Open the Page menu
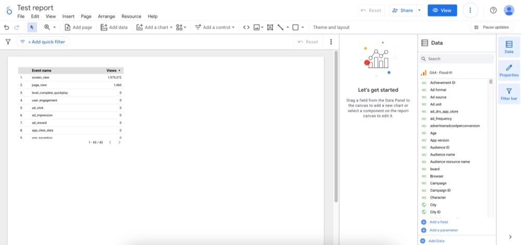521x245 pixels. pos(86,16)
